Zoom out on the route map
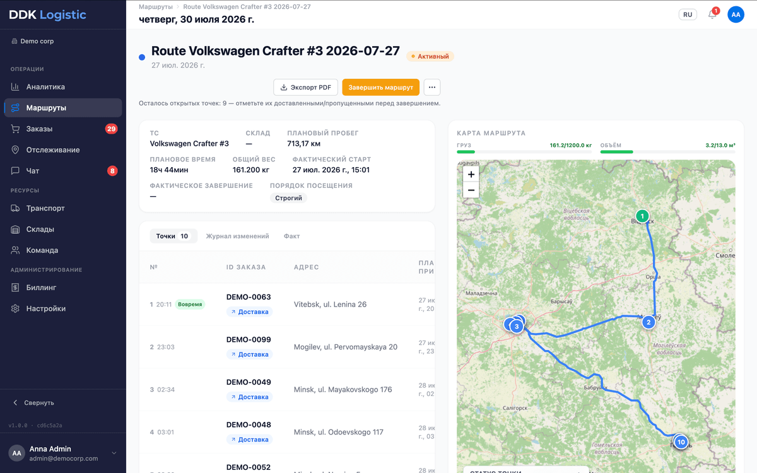The width and height of the screenshot is (757, 473). [x=471, y=190]
